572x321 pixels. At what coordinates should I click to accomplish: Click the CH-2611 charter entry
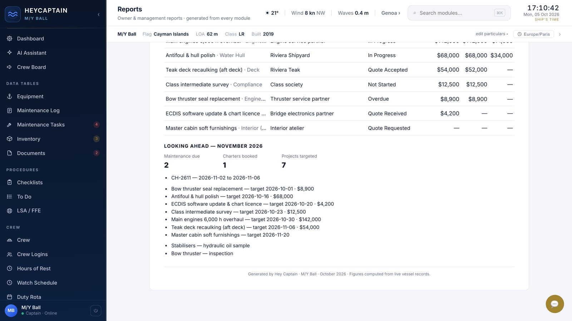pos(216,178)
